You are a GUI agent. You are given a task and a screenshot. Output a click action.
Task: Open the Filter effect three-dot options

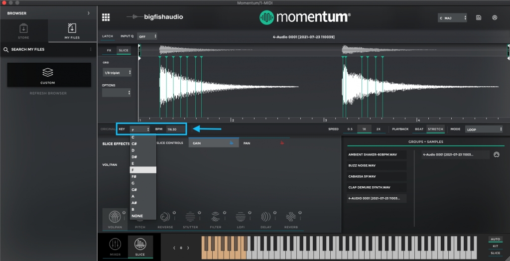(x=225, y=218)
